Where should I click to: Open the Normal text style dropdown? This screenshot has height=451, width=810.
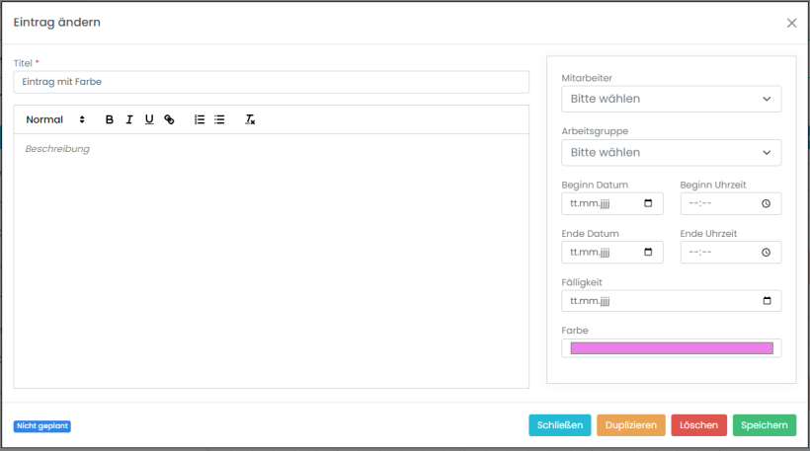point(55,119)
